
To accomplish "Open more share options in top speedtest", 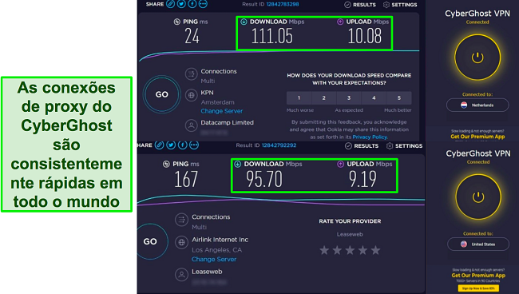I will point(204,4).
